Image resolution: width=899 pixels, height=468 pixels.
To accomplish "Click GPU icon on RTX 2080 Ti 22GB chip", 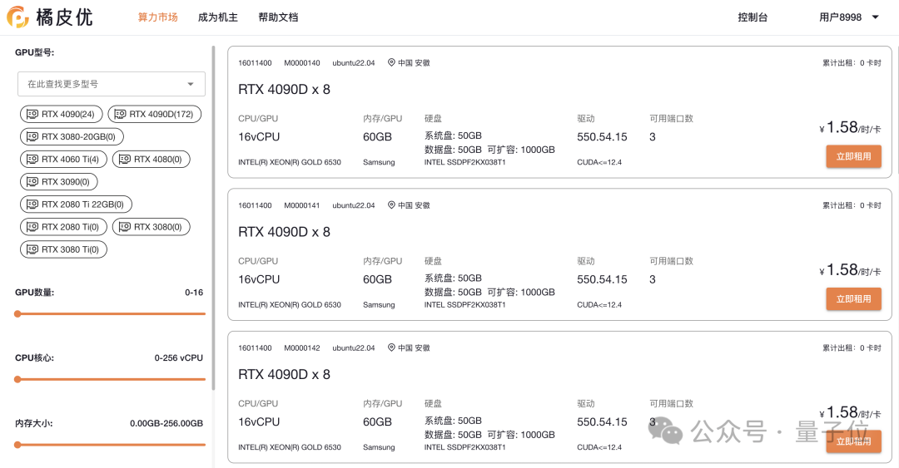I will (x=32, y=204).
